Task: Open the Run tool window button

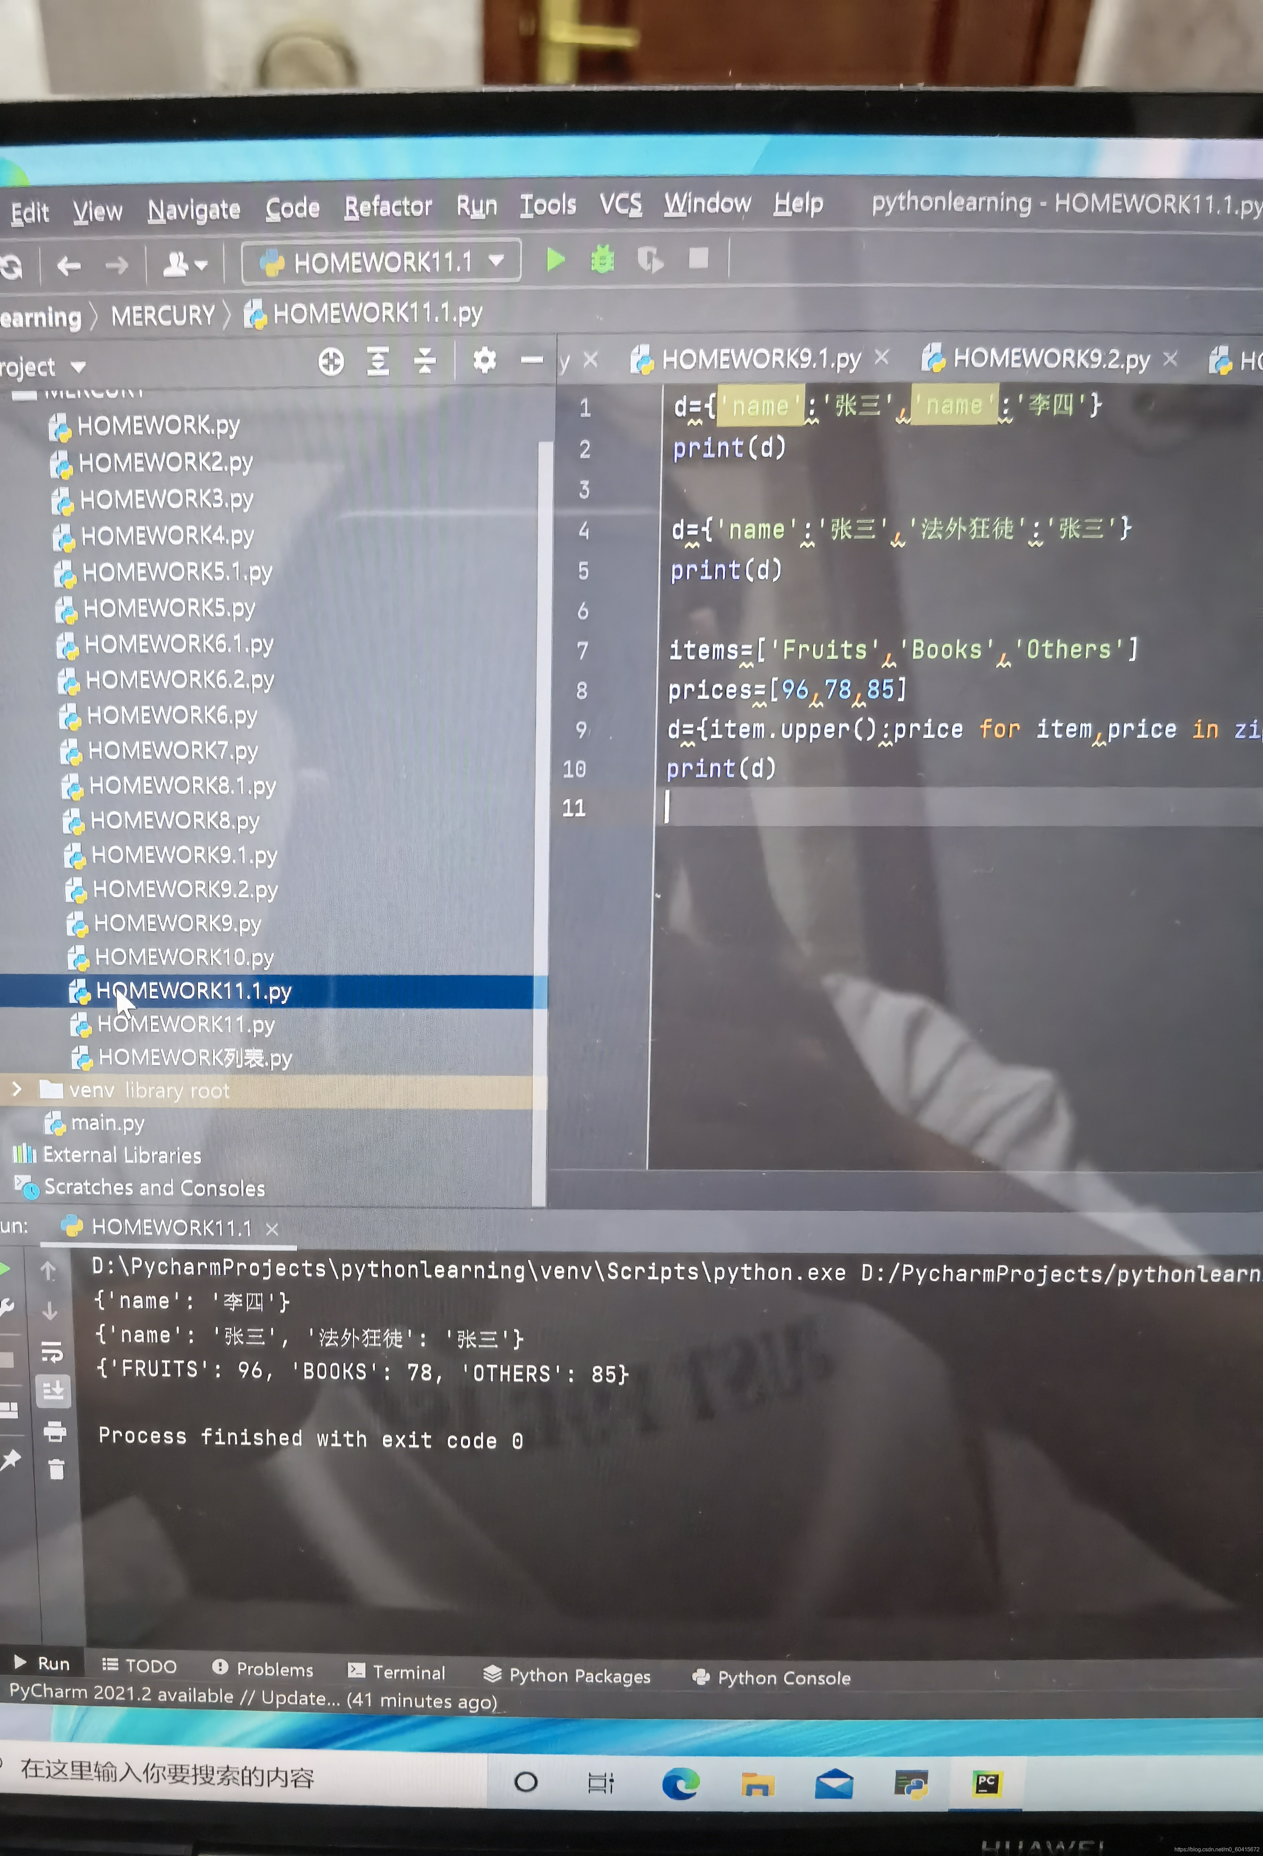Action: pyautogui.click(x=42, y=1663)
